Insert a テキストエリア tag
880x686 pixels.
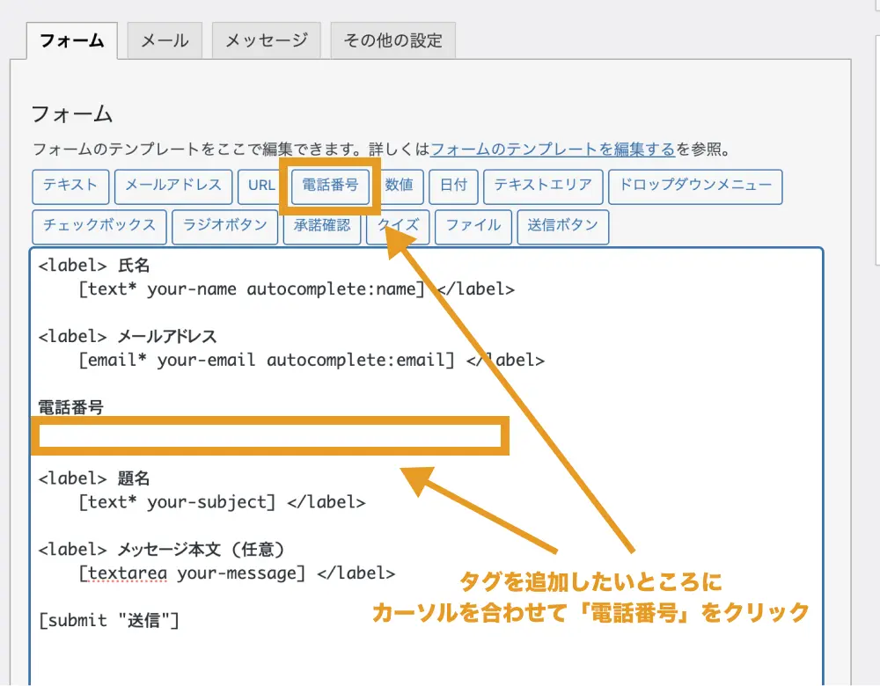543,186
